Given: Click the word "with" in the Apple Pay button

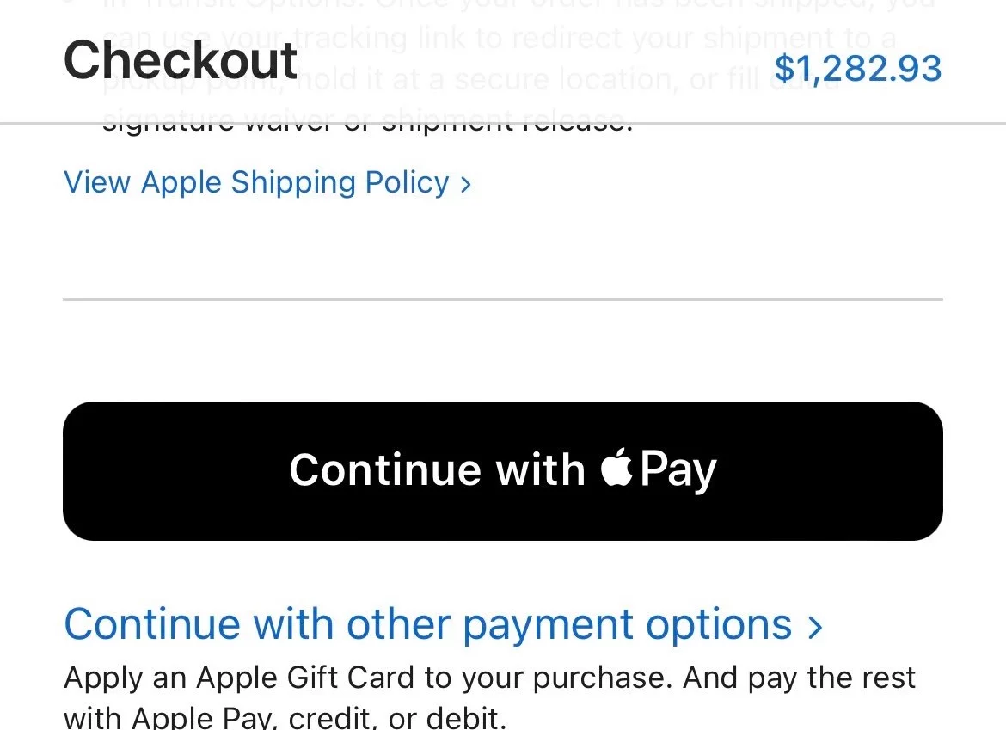Looking at the screenshot, I should click(x=540, y=470).
